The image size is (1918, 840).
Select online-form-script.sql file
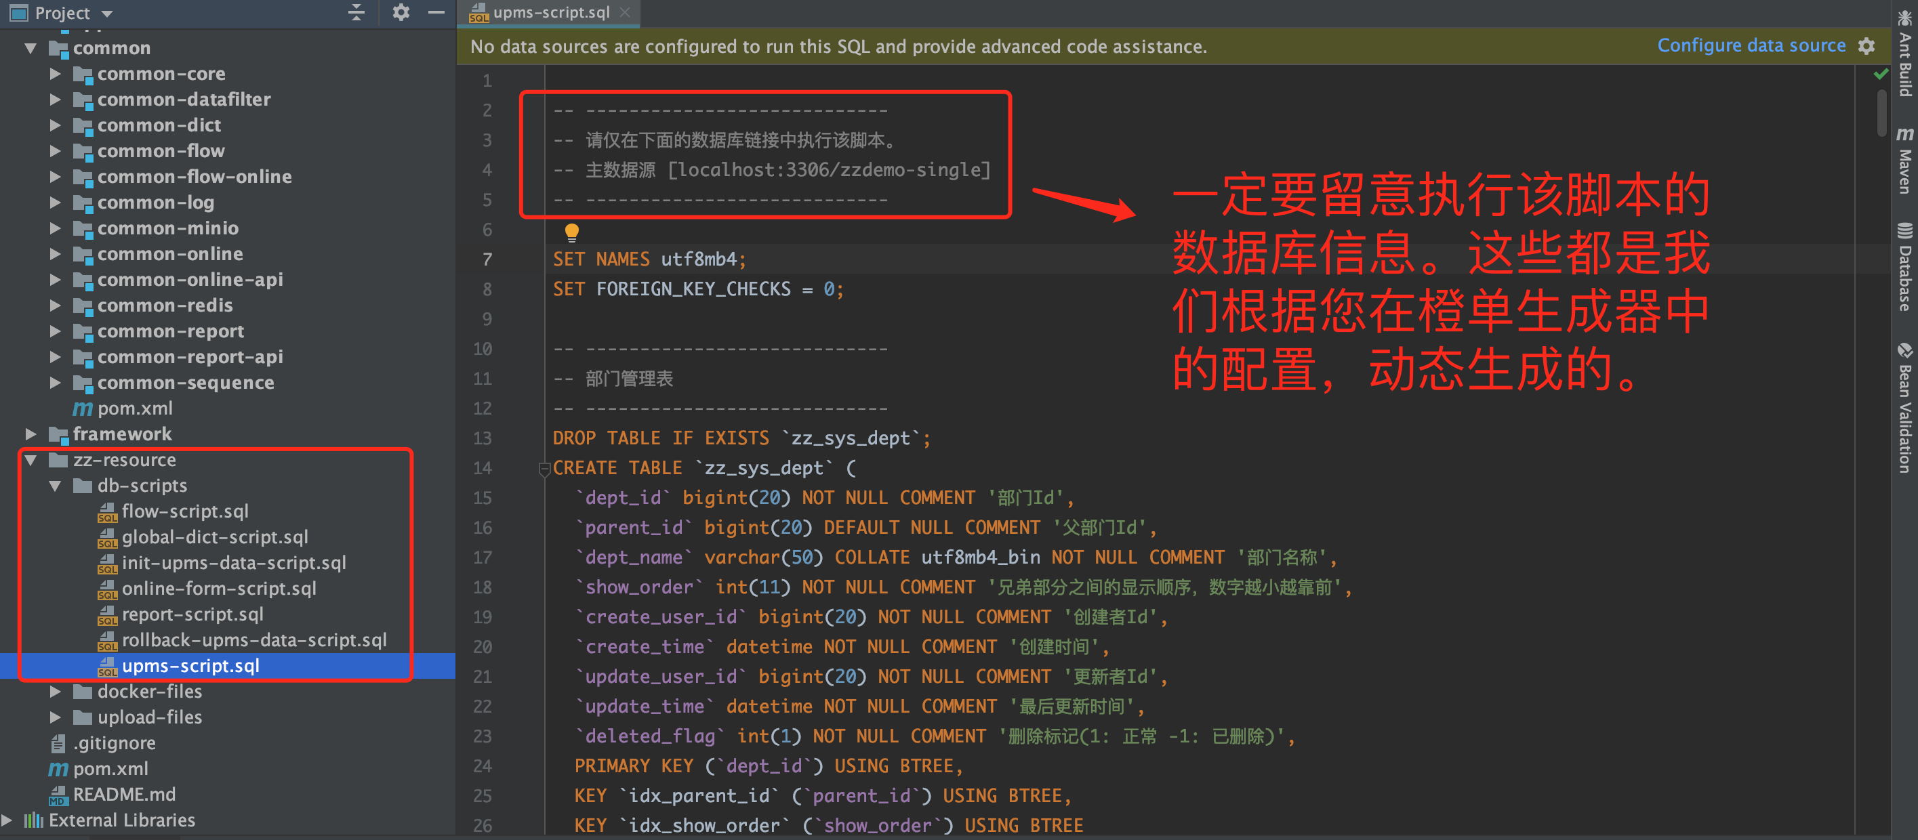pos(219,589)
